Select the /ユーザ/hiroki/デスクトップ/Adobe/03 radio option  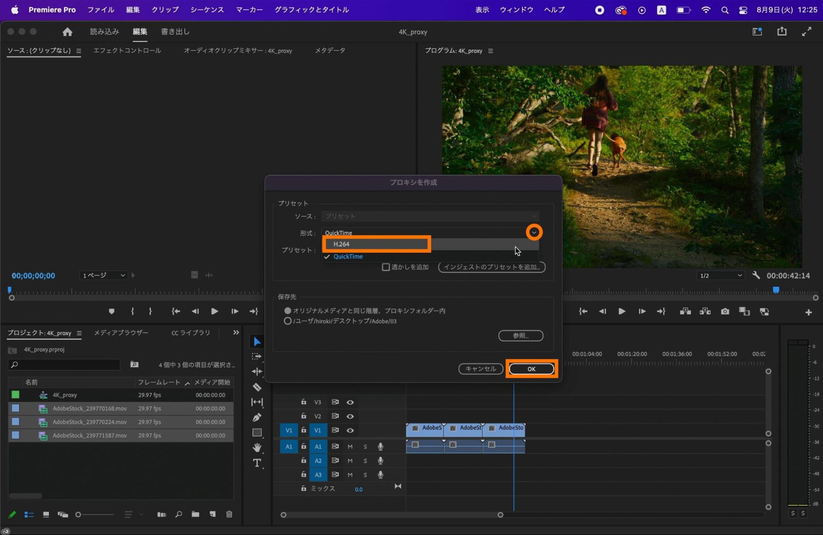coord(287,321)
